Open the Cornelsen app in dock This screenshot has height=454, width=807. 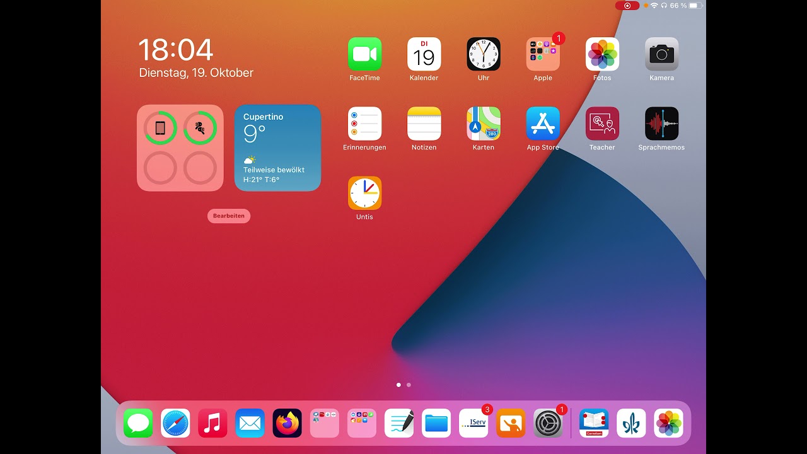click(594, 423)
